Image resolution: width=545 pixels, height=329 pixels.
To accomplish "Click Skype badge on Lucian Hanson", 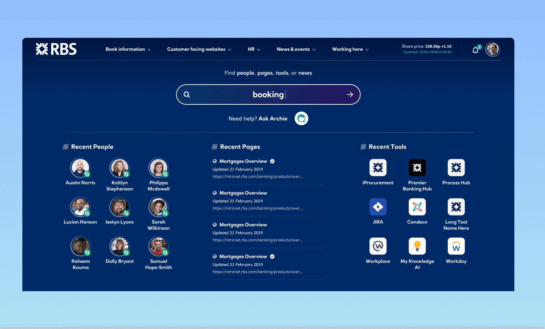I will point(87,214).
